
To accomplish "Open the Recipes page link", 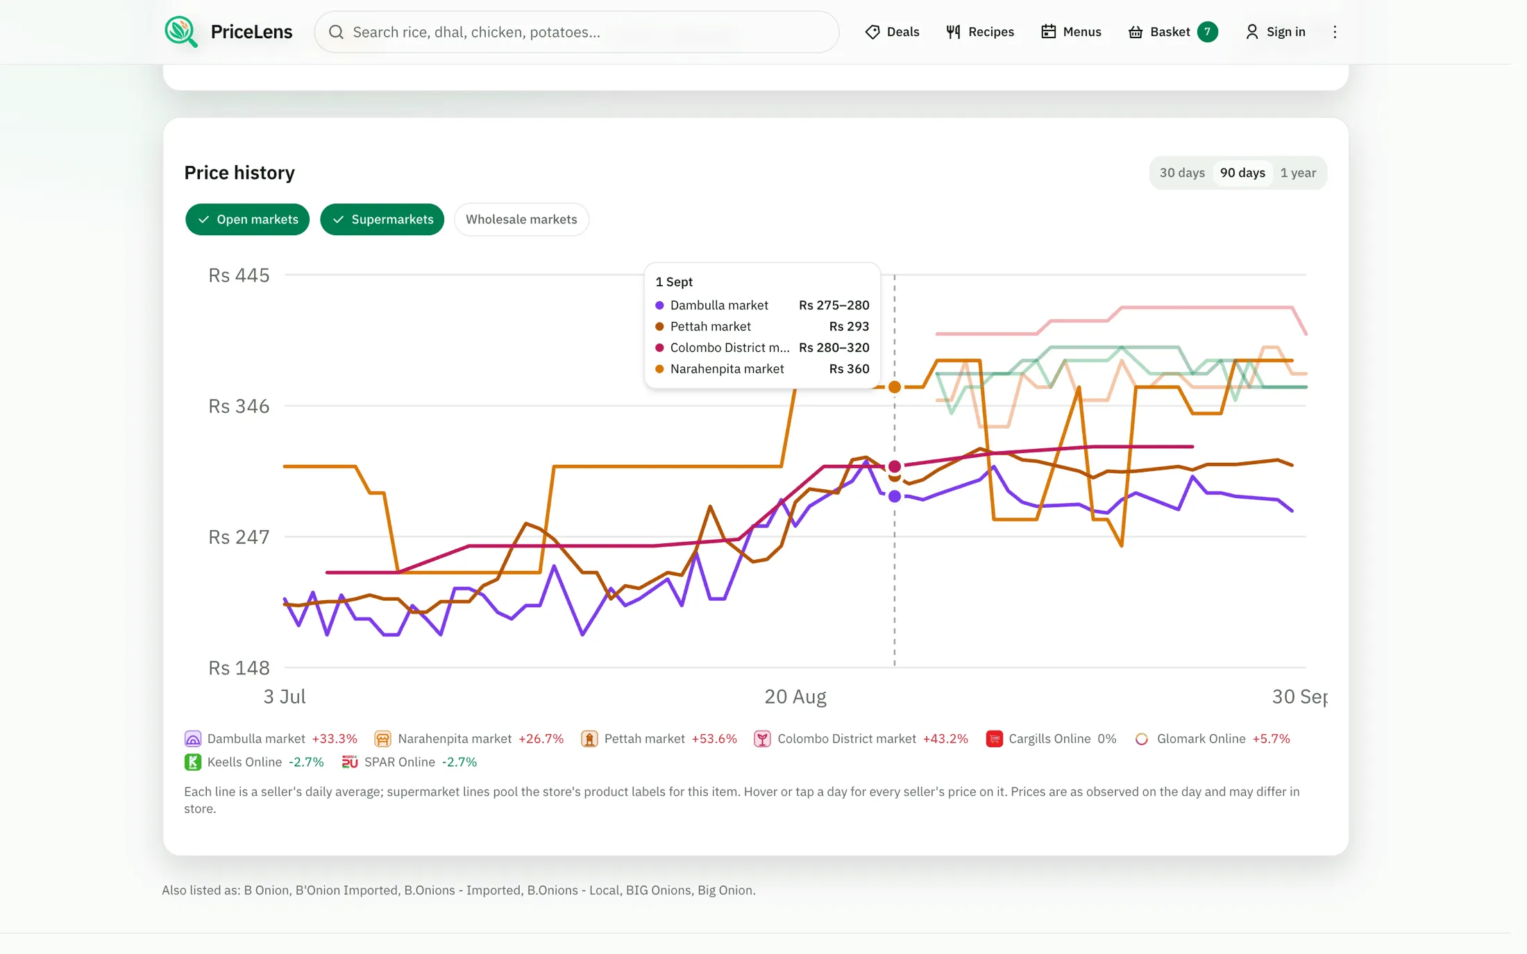I will pos(980,32).
